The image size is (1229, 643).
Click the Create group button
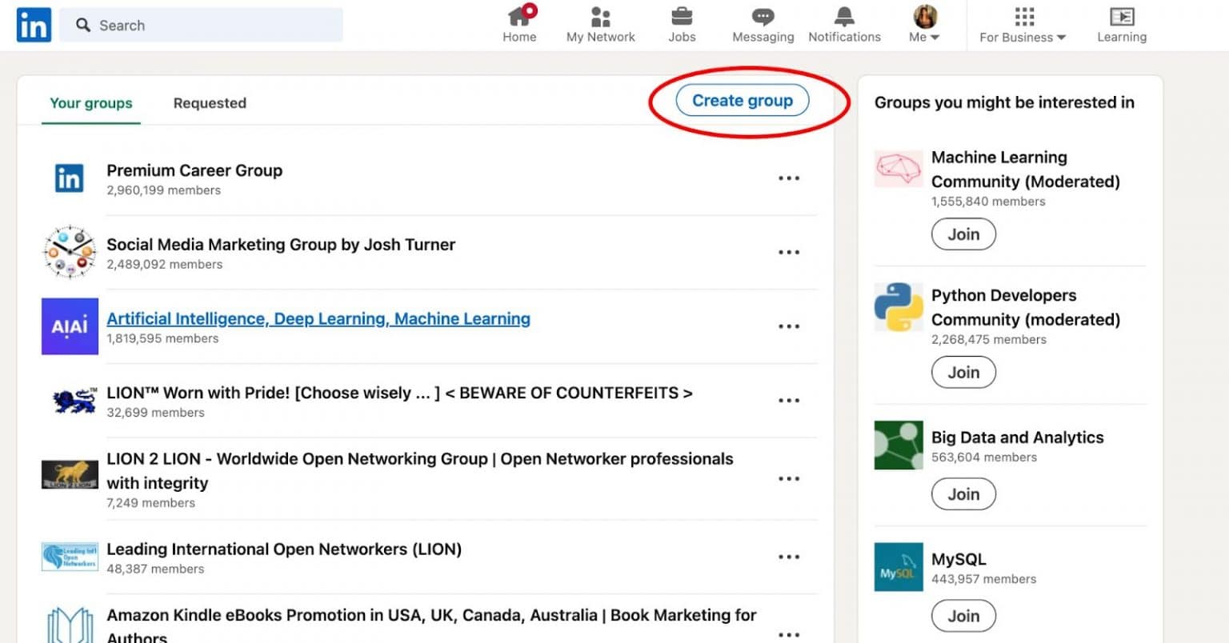741,100
